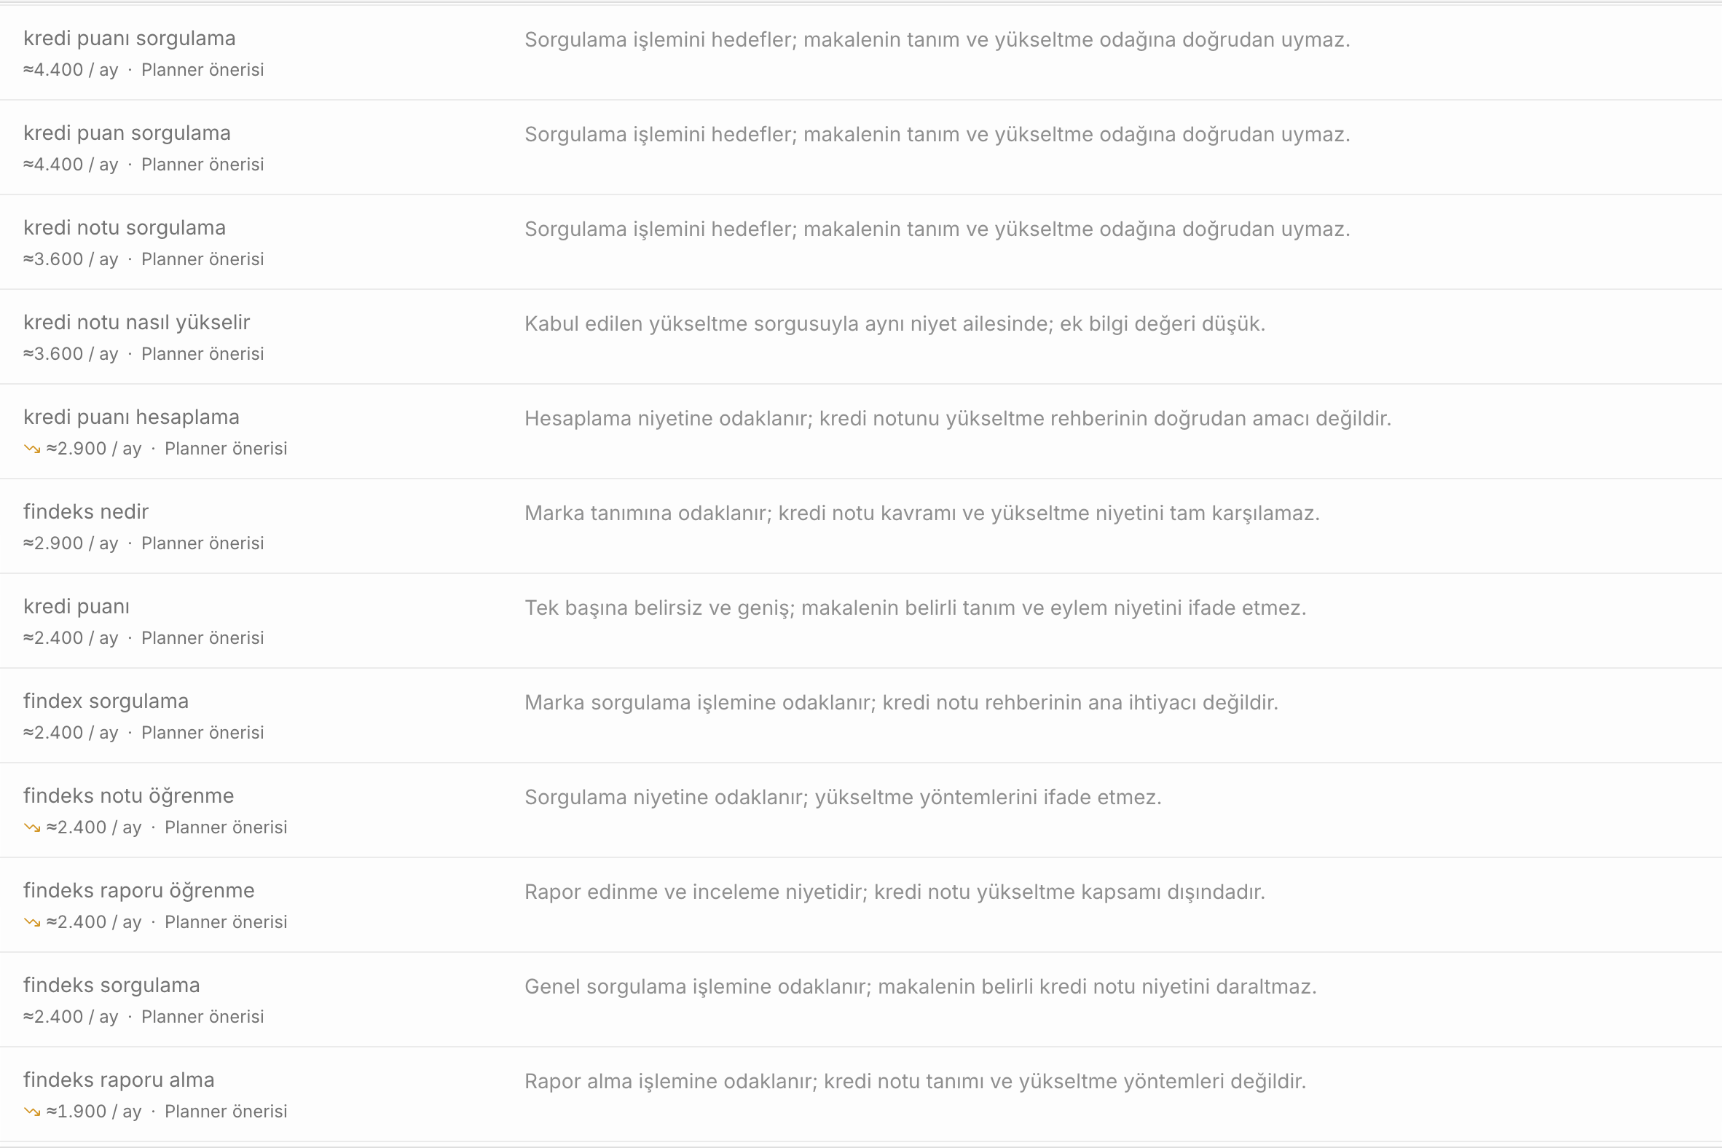This screenshot has width=1722, height=1148.
Task: Choose the kredi notu nasıl yükselir keyword
Action: 137,322
